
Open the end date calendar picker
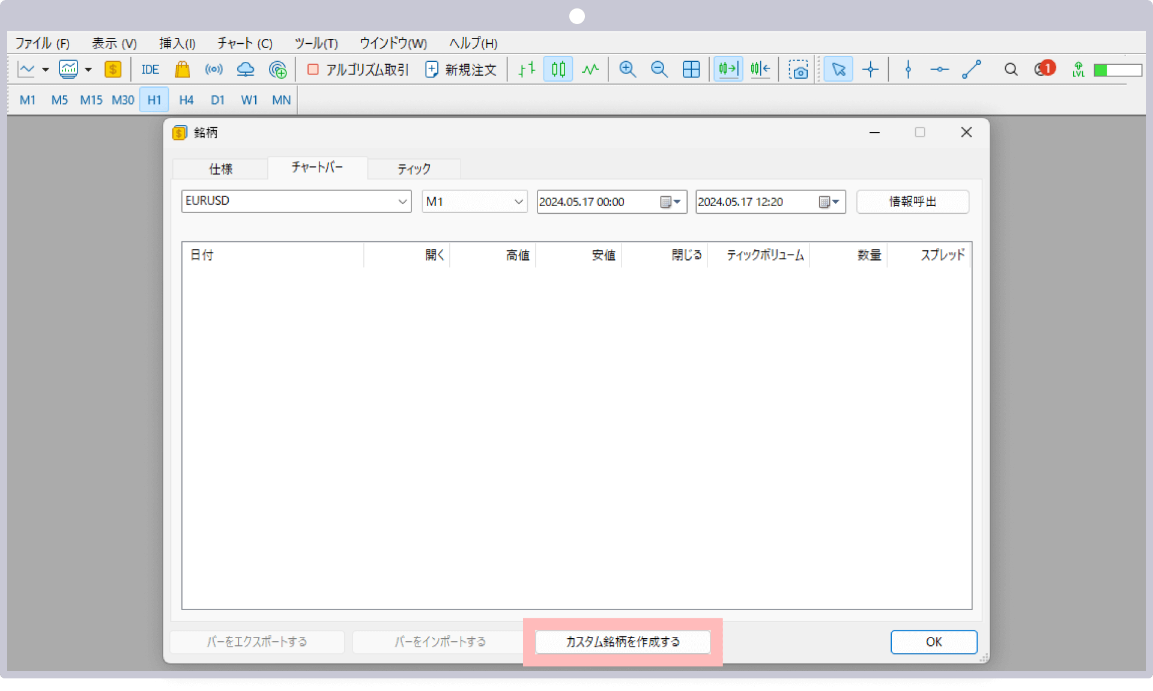(x=829, y=202)
